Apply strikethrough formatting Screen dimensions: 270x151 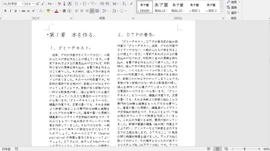(x=23, y=11)
